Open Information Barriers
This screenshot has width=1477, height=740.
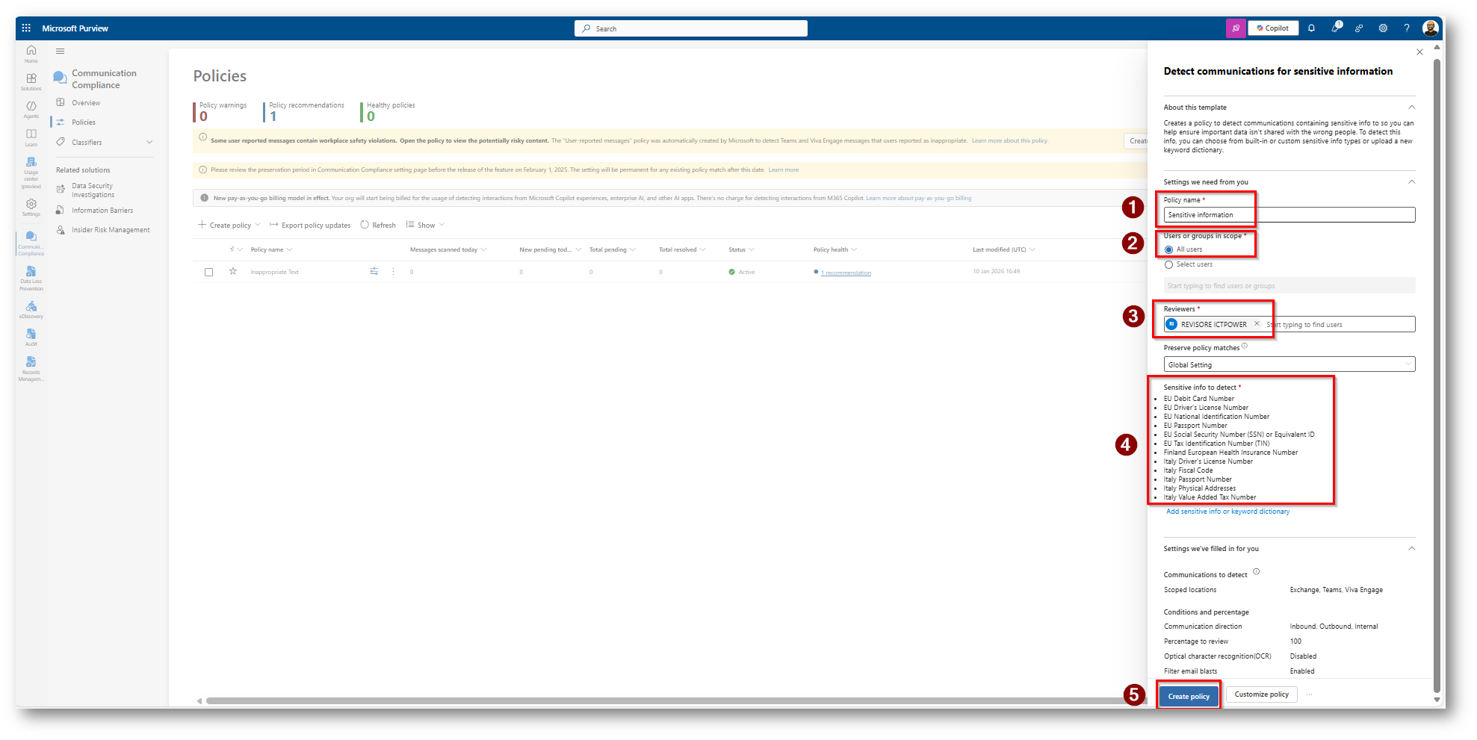click(102, 211)
